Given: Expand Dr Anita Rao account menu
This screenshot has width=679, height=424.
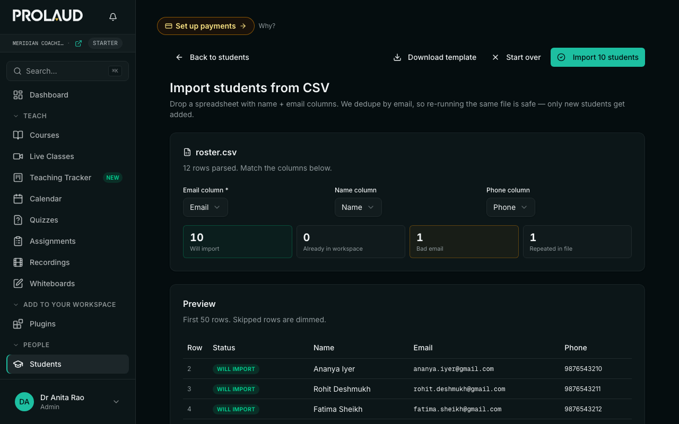Looking at the screenshot, I should (67, 402).
